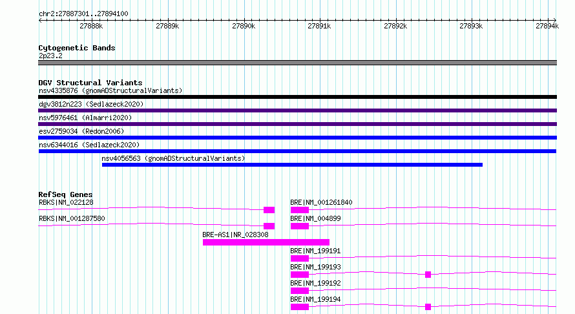Click the black nsv4335876 variant bar

pyautogui.click(x=297, y=97)
